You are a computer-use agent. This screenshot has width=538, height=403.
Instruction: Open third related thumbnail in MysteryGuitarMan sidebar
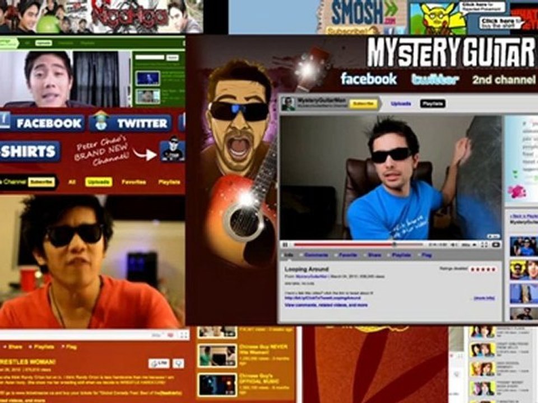(x=523, y=293)
